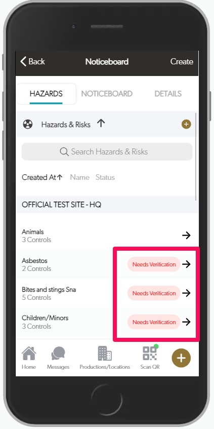This screenshot has width=214, height=429.
Task: Click the vertical scrollbar on the list
Action: pyautogui.click(x=196, y=158)
